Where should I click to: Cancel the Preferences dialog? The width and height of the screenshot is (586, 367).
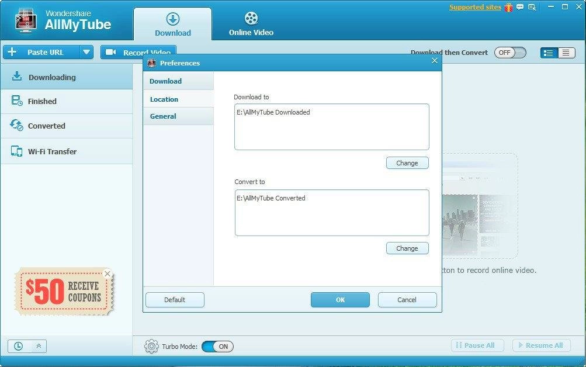click(x=407, y=300)
